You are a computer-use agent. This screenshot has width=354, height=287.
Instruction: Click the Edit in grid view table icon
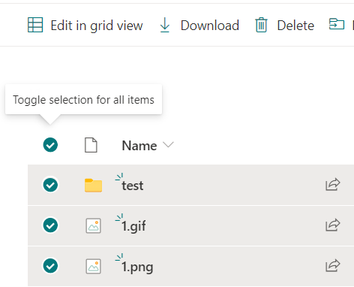[35, 25]
